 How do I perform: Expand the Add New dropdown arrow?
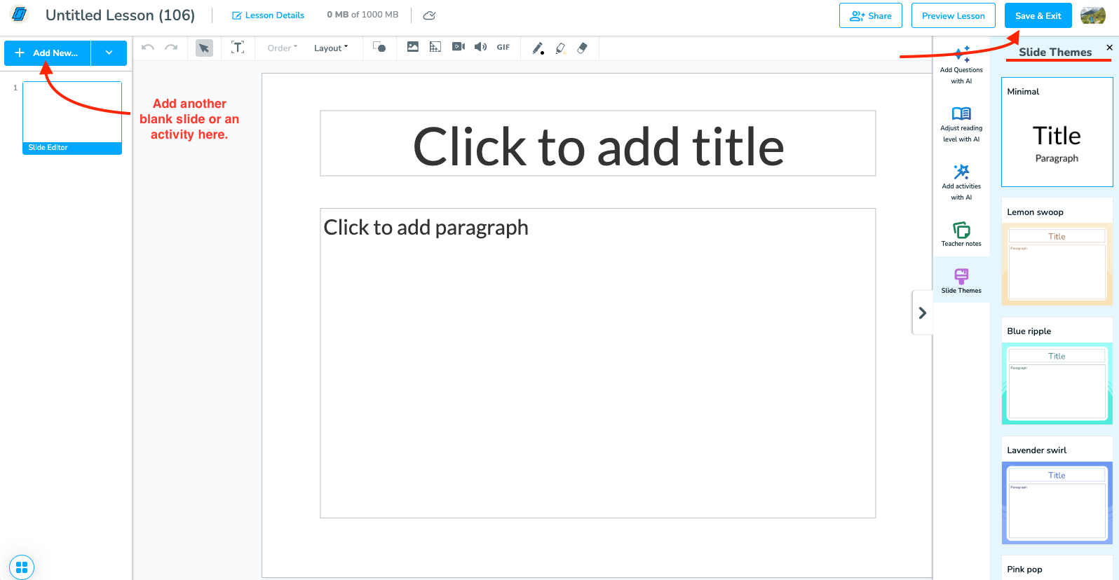tap(109, 53)
